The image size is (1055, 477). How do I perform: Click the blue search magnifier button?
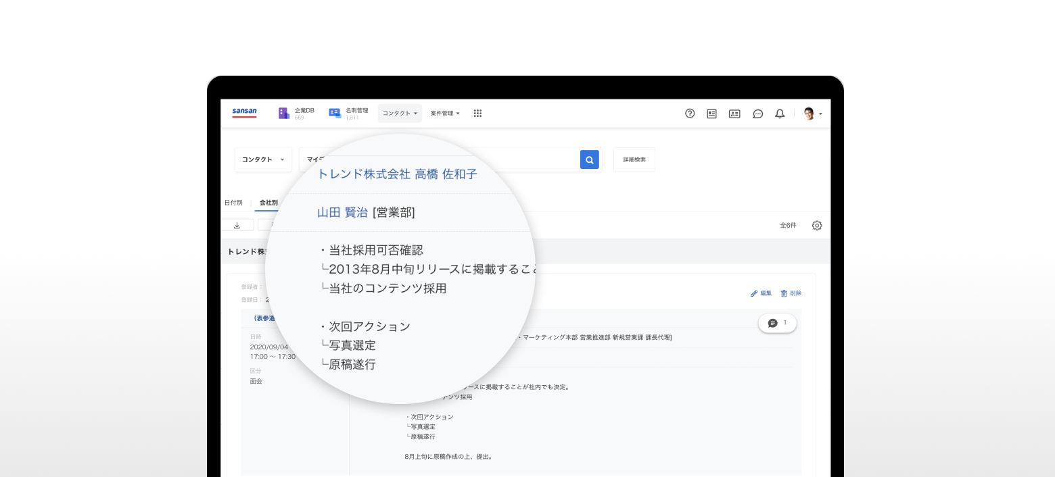point(590,159)
